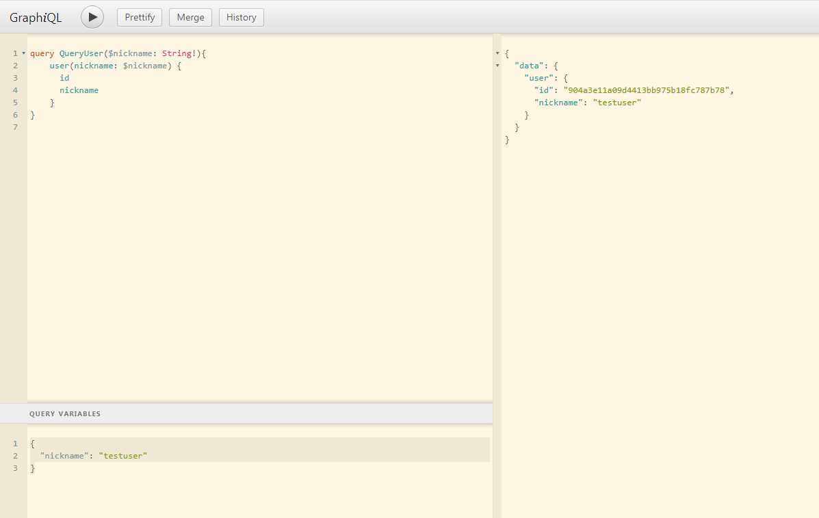819x518 pixels.
Task: Collapse the response root object triangle
Action: pos(497,53)
